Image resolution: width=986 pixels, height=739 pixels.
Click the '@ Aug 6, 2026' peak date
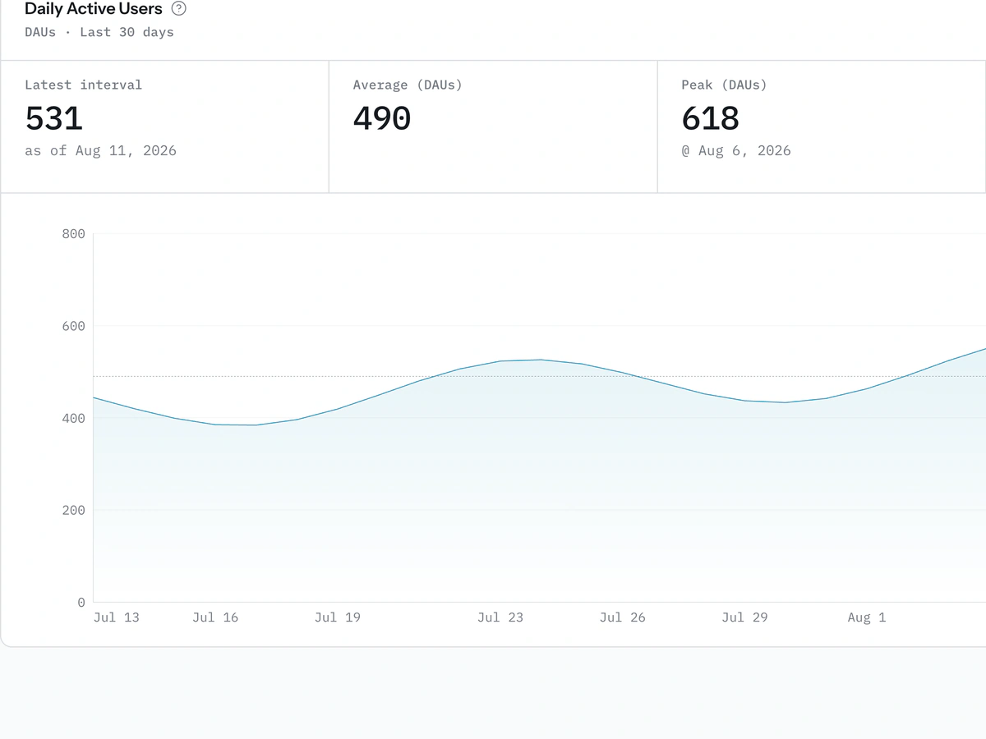736,151
